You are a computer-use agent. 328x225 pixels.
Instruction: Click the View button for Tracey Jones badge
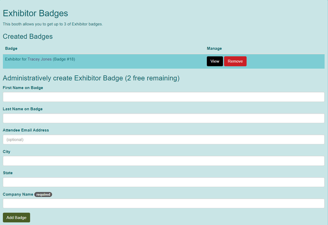(215, 61)
